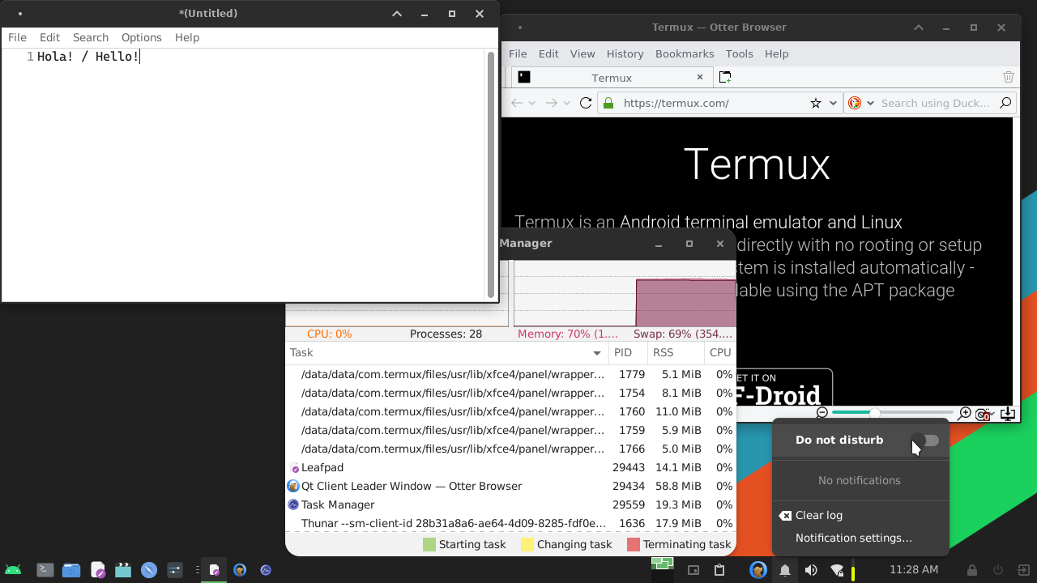
Task: Click the closed tabs trash icon in Otter Browser
Action: coord(1009,77)
